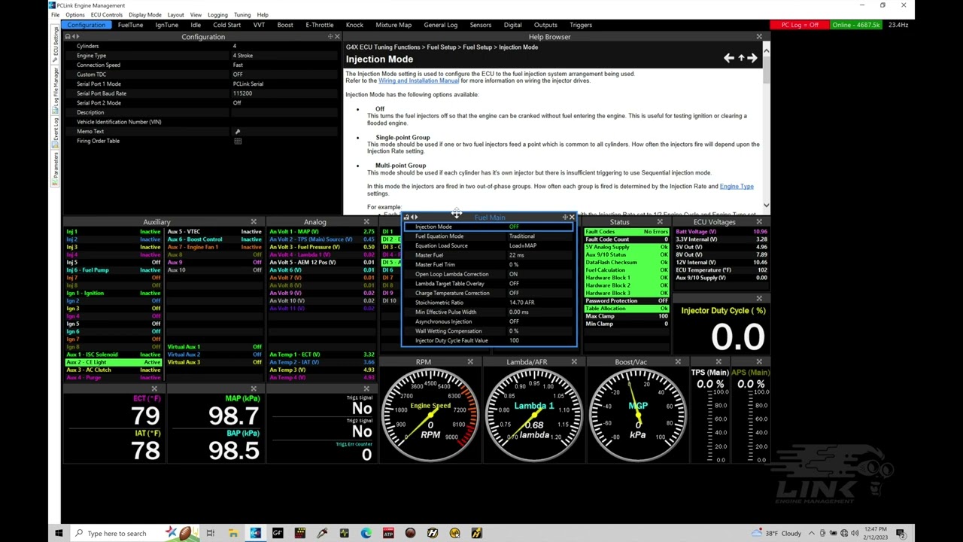The image size is (963, 542).
Task: Open the notification center icon
Action: pos(900,533)
